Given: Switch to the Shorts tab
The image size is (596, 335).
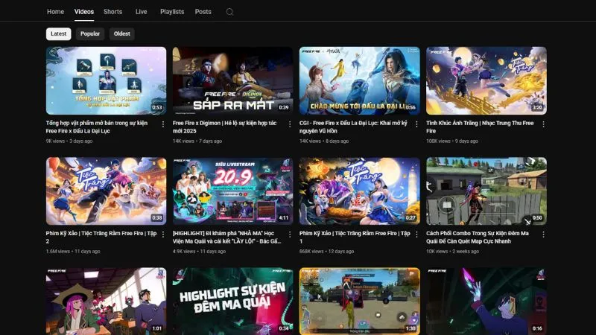Looking at the screenshot, I should (x=113, y=12).
